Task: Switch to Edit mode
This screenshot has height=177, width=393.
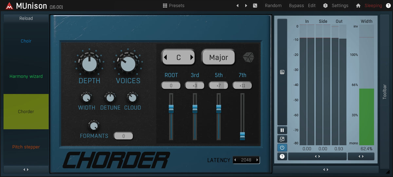Action: pos(312,6)
